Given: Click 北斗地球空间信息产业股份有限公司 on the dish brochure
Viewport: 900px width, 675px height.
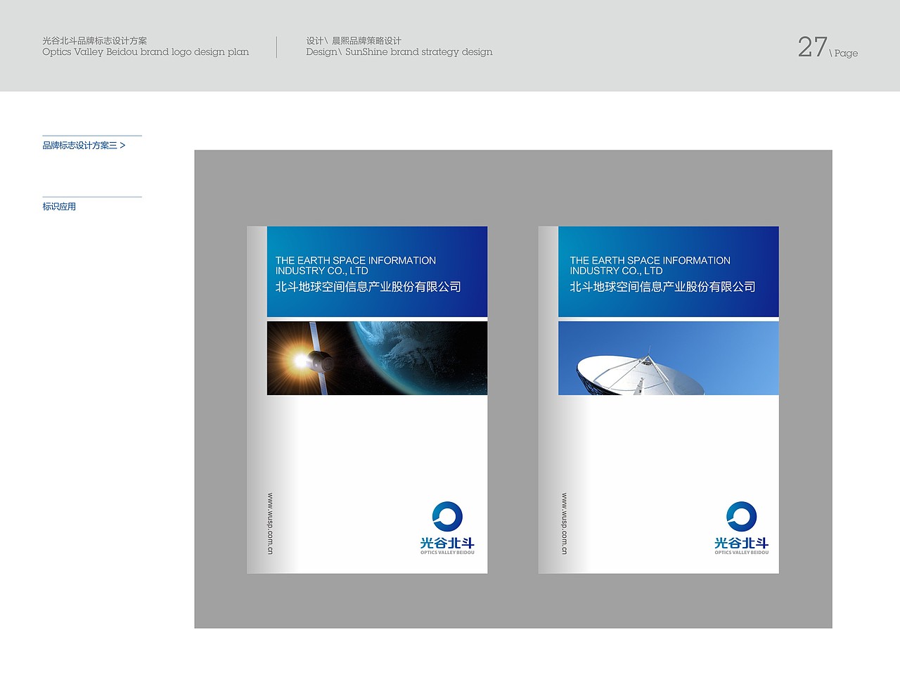Looking at the screenshot, I should (663, 287).
